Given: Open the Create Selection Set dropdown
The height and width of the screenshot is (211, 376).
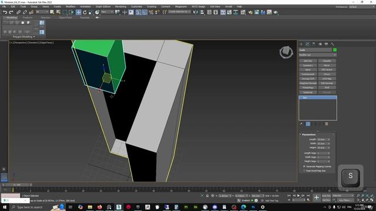Looking at the screenshot, I should (x=179, y=12).
